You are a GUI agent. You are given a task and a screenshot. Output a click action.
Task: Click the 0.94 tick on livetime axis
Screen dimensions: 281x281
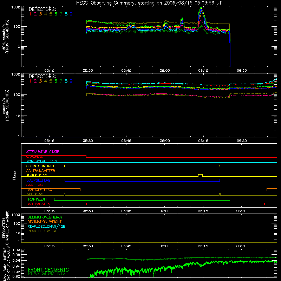(x=16, y=266)
